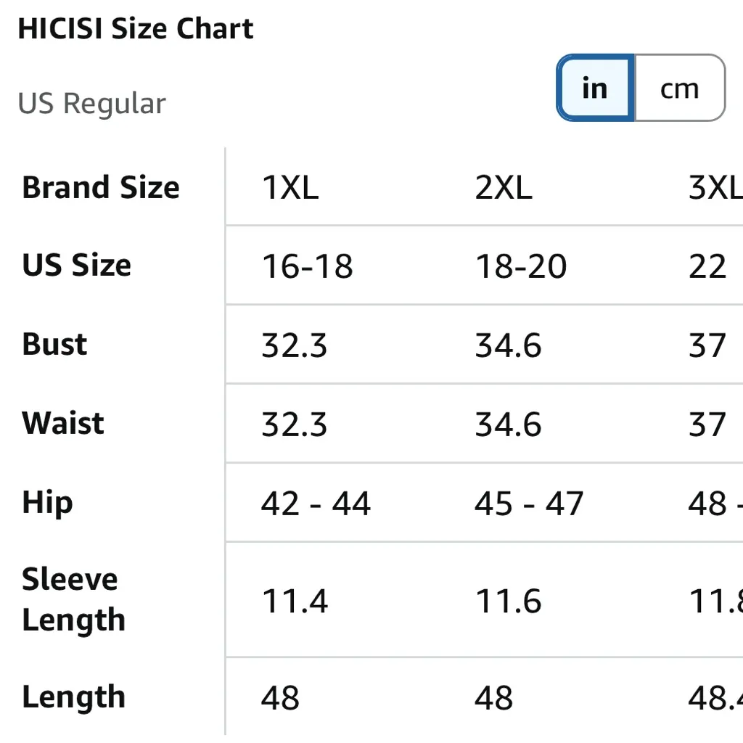The width and height of the screenshot is (743, 743).
Task: Select the US Regular label
Action: tap(91, 103)
